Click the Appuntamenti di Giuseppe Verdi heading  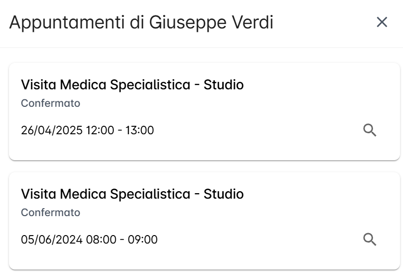pos(141,22)
